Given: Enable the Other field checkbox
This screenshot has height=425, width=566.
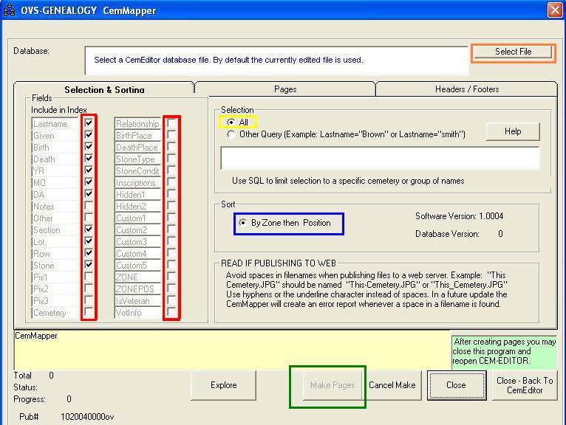Looking at the screenshot, I should click(x=89, y=218).
